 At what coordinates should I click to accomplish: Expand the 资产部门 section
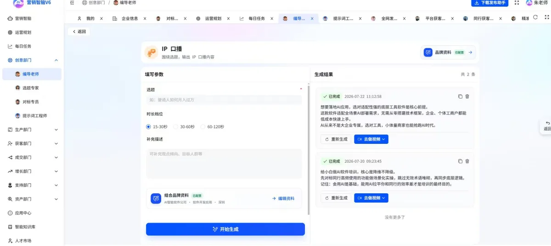coord(56,199)
